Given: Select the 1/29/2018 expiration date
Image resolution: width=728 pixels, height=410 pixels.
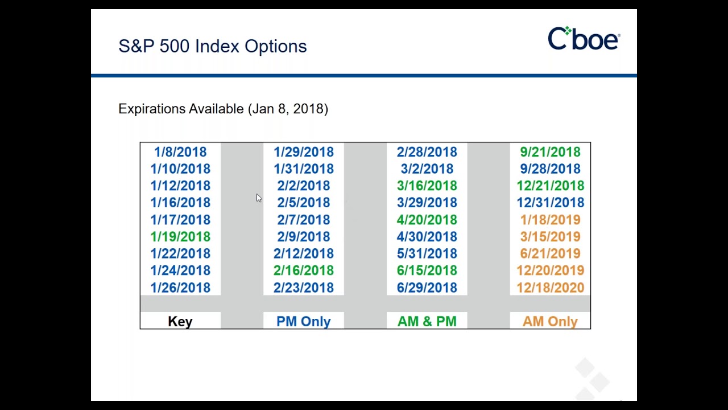Looking at the screenshot, I should tap(304, 152).
